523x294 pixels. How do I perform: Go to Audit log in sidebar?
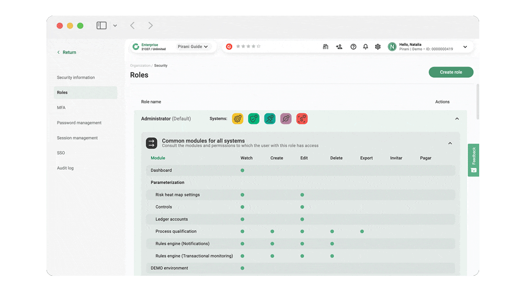(x=65, y=168)
